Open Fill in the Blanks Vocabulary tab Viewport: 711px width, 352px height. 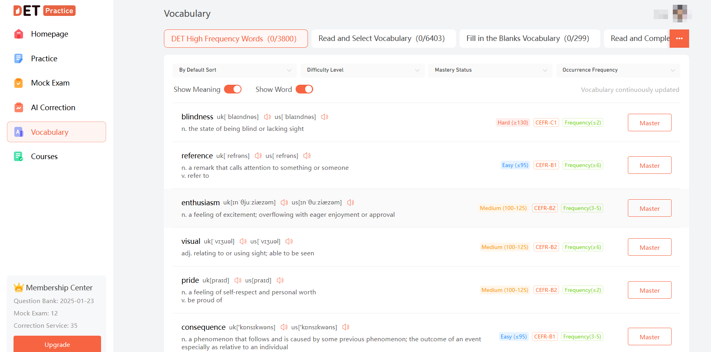click(529, 39)
